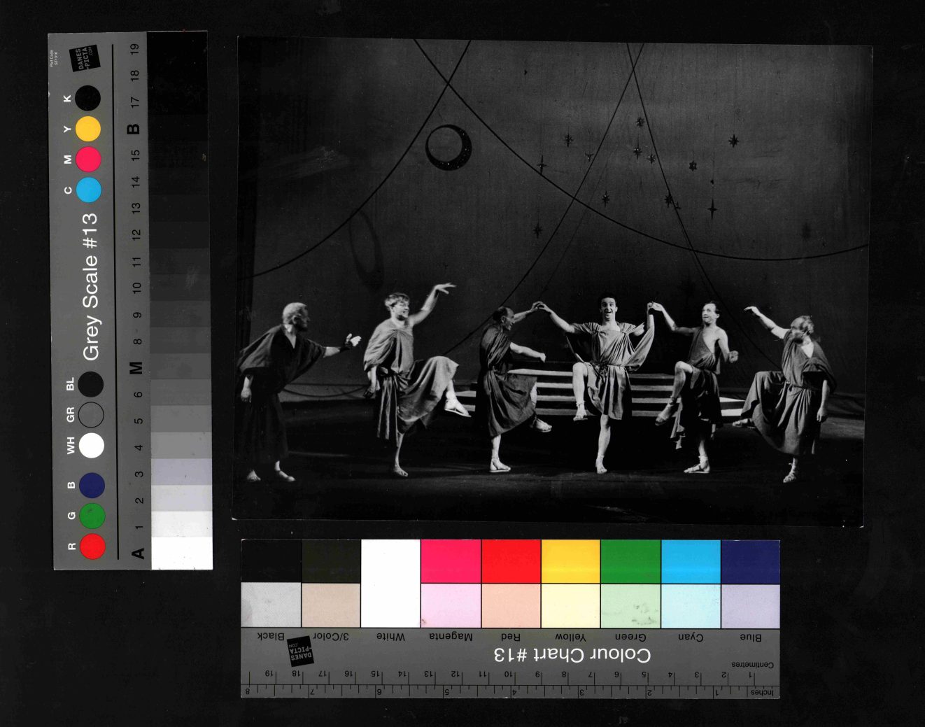
Task: Click the cyan circle labeled C
Action: [89, 190]
